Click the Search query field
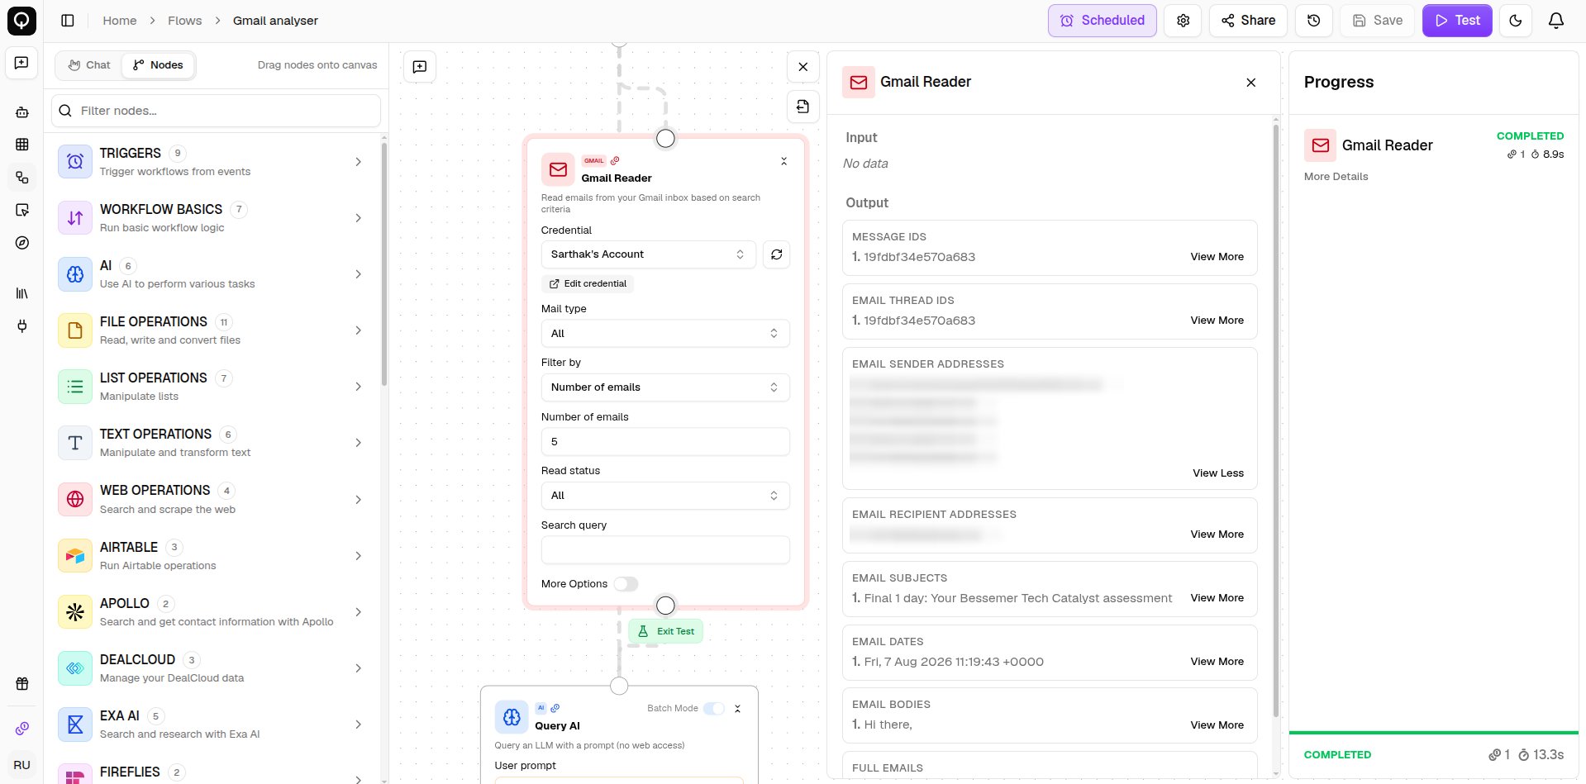1586x784 pixels. pyautogui.click(x=665, y=550)
